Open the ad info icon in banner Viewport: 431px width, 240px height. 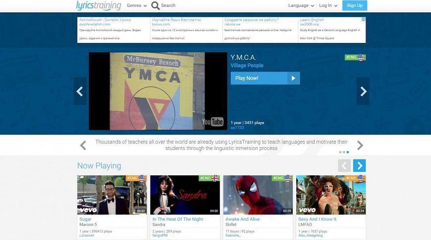[x=364, y=19]
